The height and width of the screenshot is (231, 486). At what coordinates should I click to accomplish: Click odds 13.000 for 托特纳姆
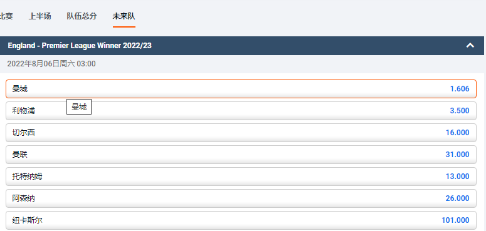pos(458,177)
